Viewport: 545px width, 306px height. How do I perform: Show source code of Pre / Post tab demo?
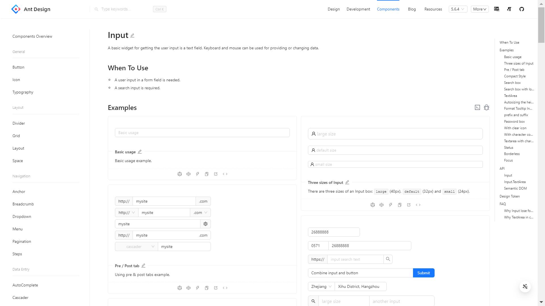[x=225, y=288]
